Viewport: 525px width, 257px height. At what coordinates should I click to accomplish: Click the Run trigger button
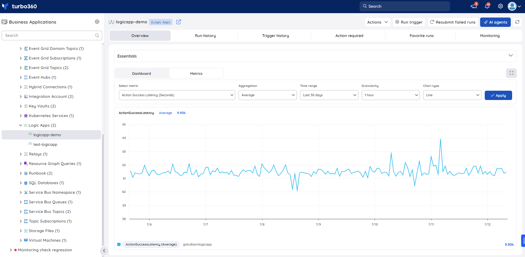(x=409, y=22)
